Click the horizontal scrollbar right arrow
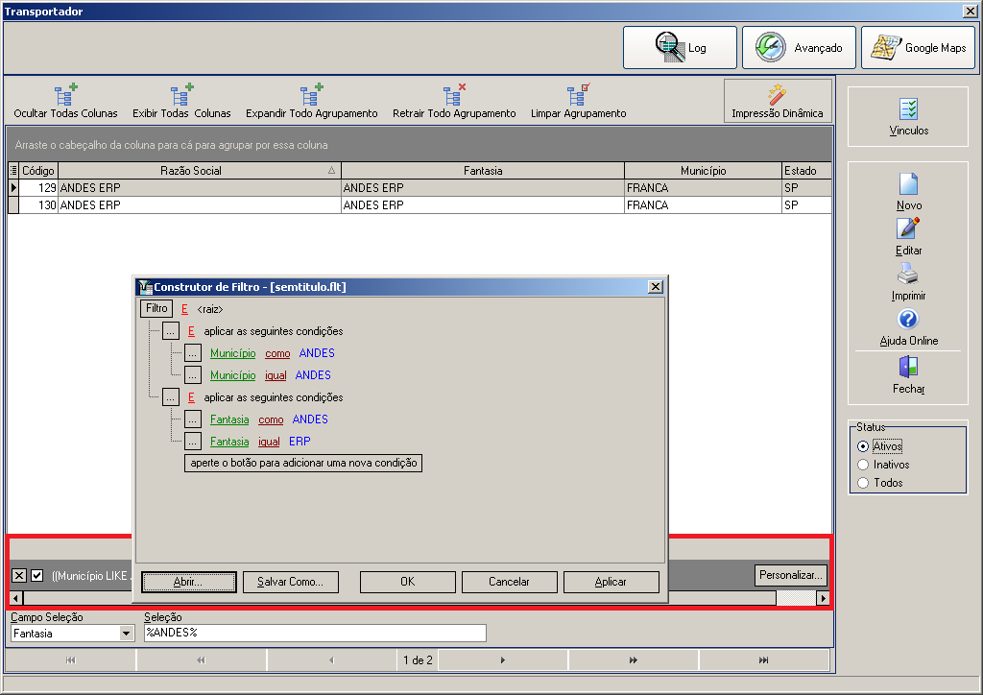 pyautogui.click(x=823, y=598)
